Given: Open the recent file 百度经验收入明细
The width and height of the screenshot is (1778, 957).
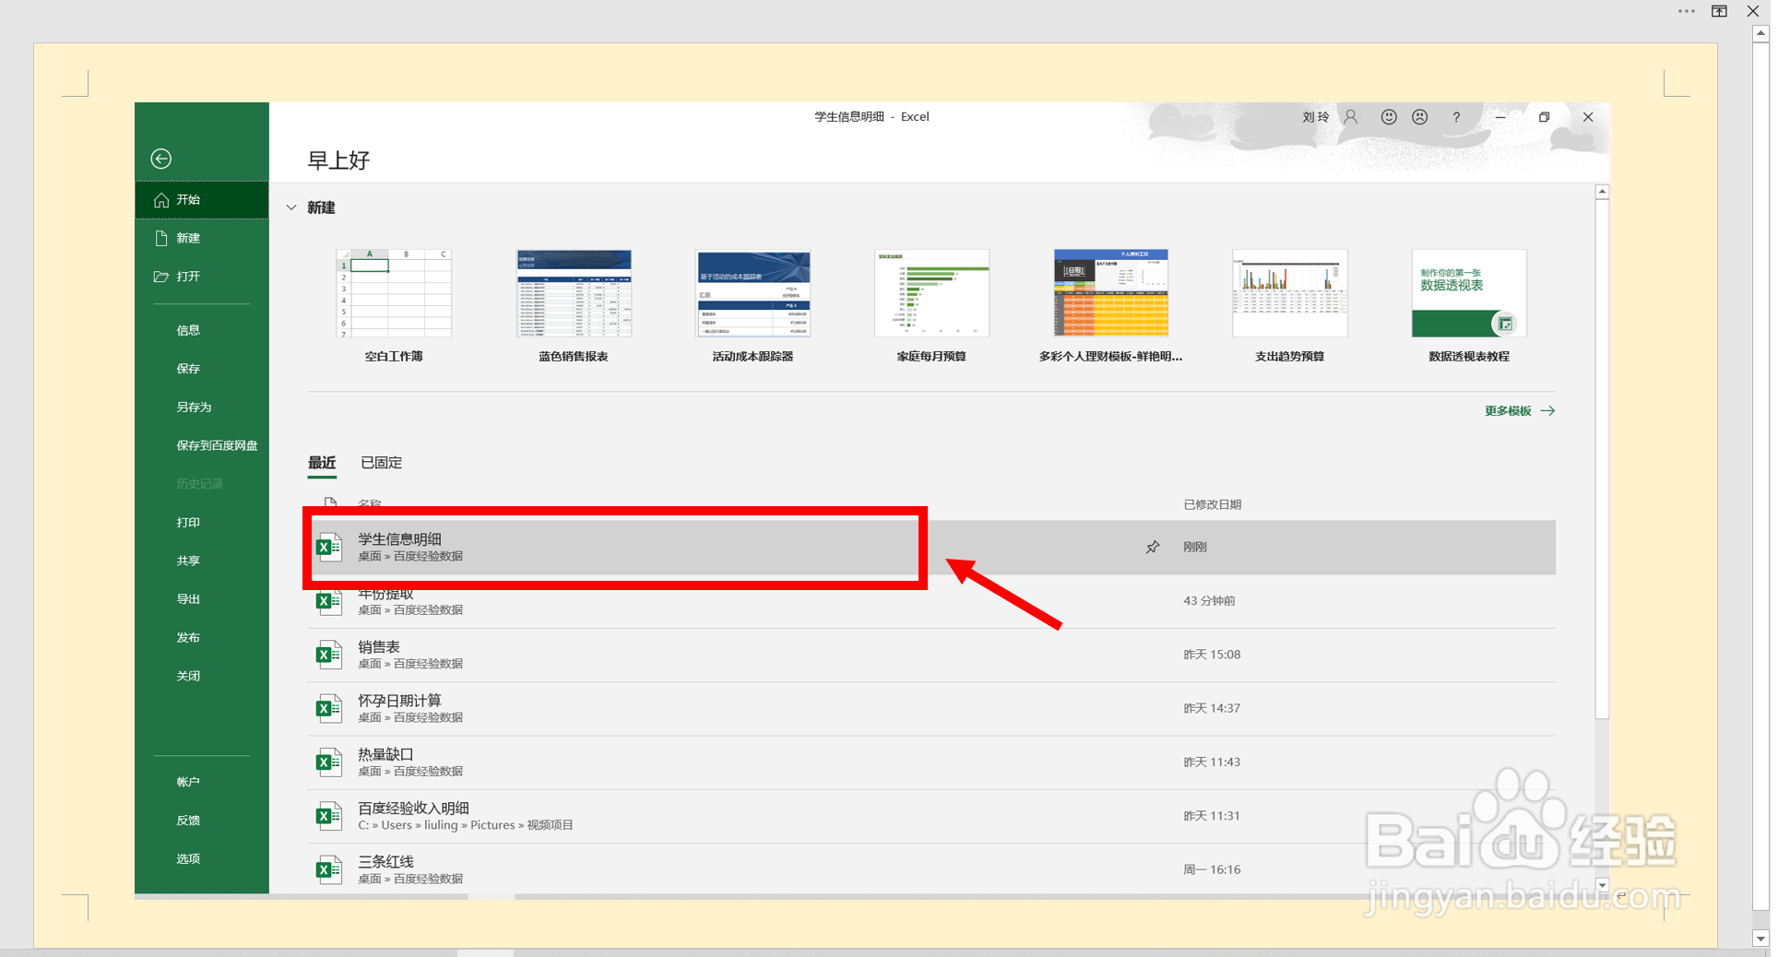Looking at the screenshot, I should pos(931,816).
